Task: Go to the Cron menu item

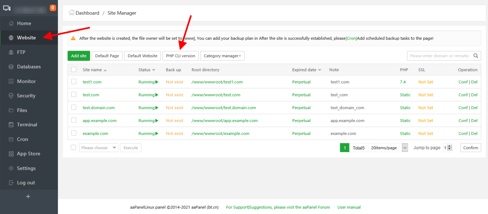Action: pyautogui.click(x=22, y=139)
